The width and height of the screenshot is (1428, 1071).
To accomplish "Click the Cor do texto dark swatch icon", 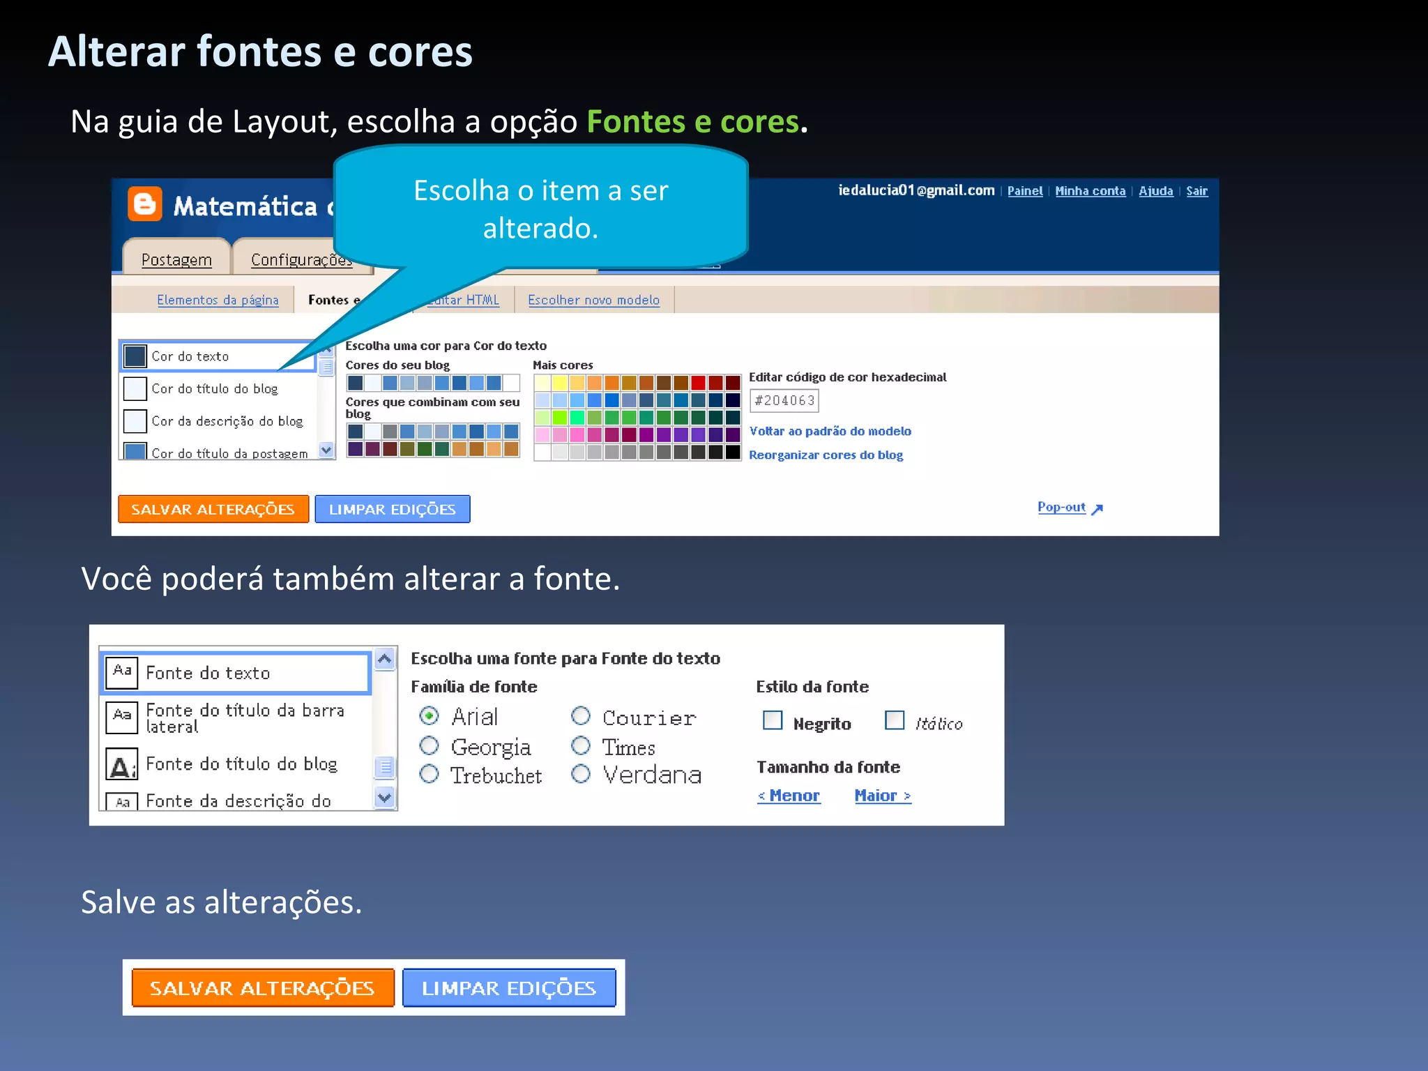I will 135,356.
